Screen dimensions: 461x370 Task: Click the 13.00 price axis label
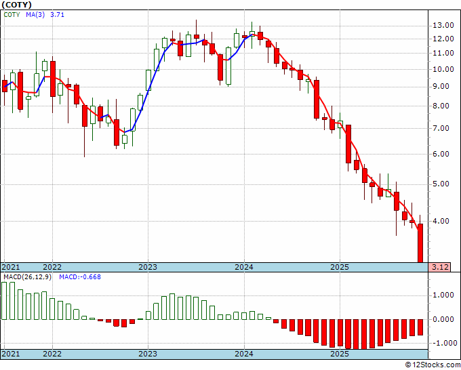[x=443, y=25]
